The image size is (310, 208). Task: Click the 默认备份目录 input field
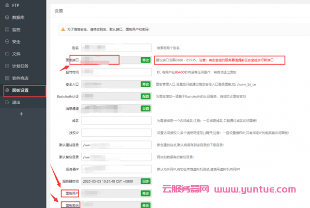tap(116, 157)
